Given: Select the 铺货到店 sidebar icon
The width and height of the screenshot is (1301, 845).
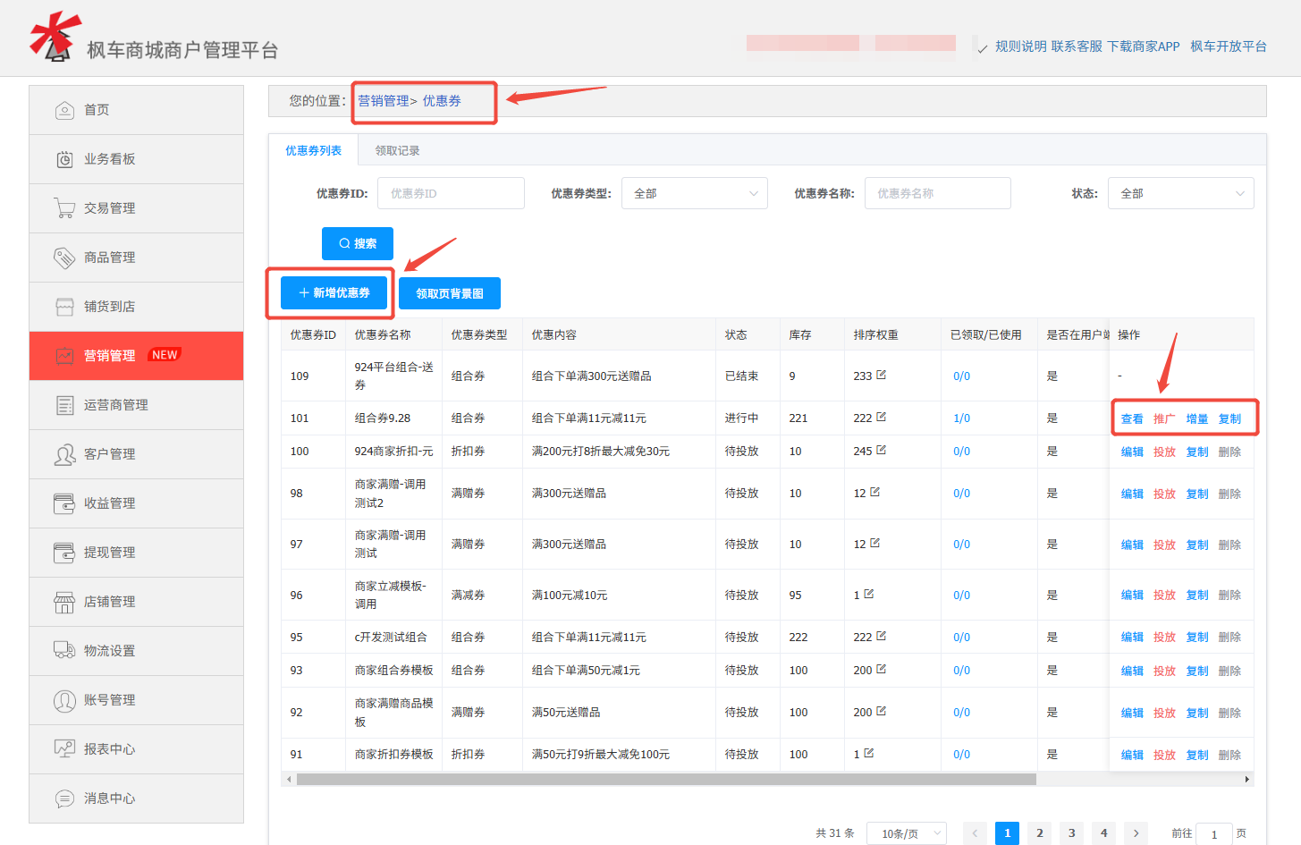Looking at the screenshot, I should coord(64,306).
